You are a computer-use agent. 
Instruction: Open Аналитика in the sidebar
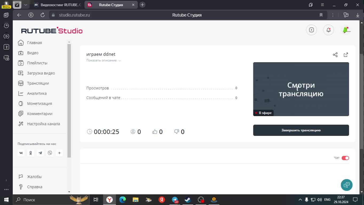[x=37, y=93]
